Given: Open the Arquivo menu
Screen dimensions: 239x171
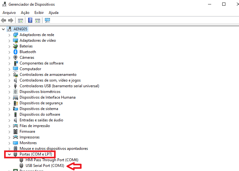Looking at the screenshot, I should coord(9,13).
